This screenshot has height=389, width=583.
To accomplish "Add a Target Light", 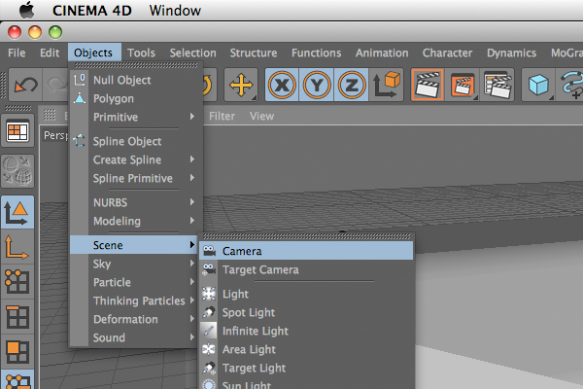I will click(306, 369).
